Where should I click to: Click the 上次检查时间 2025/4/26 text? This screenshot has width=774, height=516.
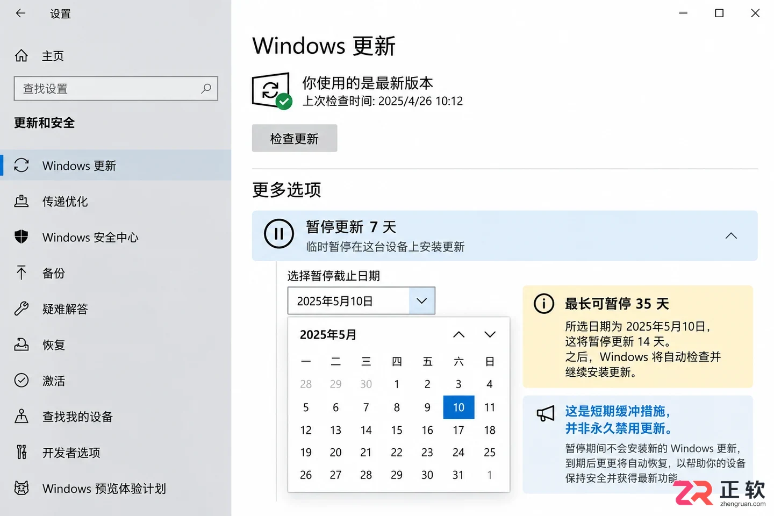[383, 101]
